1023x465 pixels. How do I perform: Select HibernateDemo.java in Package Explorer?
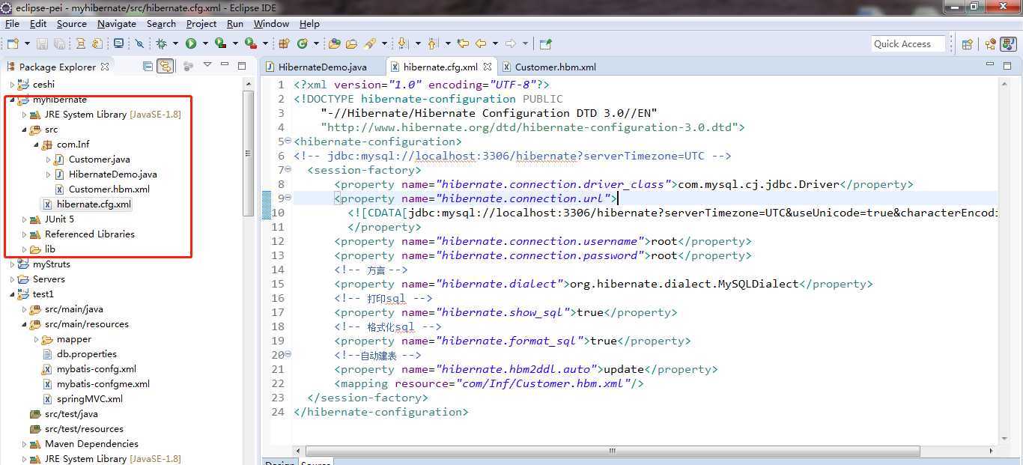coord(112,174)
